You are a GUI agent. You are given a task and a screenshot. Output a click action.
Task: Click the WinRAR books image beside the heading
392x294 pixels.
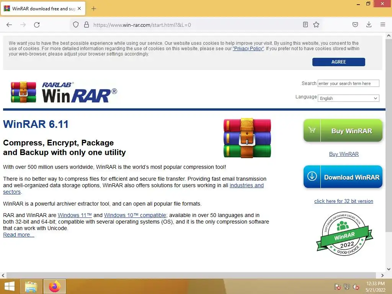pyautogui.click(x=247, y=138)
